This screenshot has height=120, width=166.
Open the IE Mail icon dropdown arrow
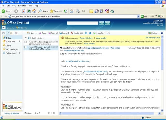pos(74,11)
